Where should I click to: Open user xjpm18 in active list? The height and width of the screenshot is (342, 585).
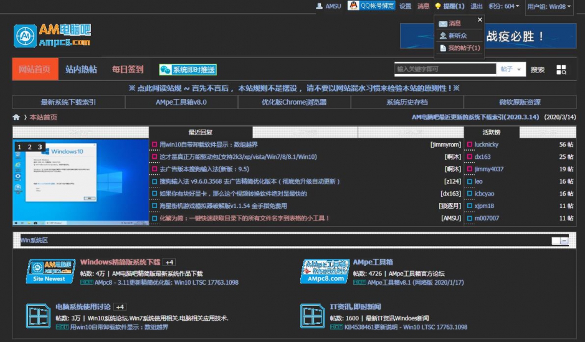pyautogui.click(x=484, y=206)
